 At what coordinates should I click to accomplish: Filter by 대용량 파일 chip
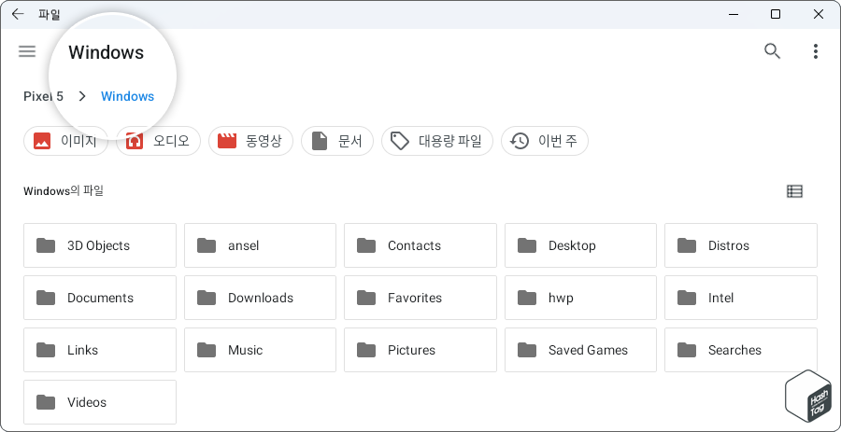tap(436, 141)
